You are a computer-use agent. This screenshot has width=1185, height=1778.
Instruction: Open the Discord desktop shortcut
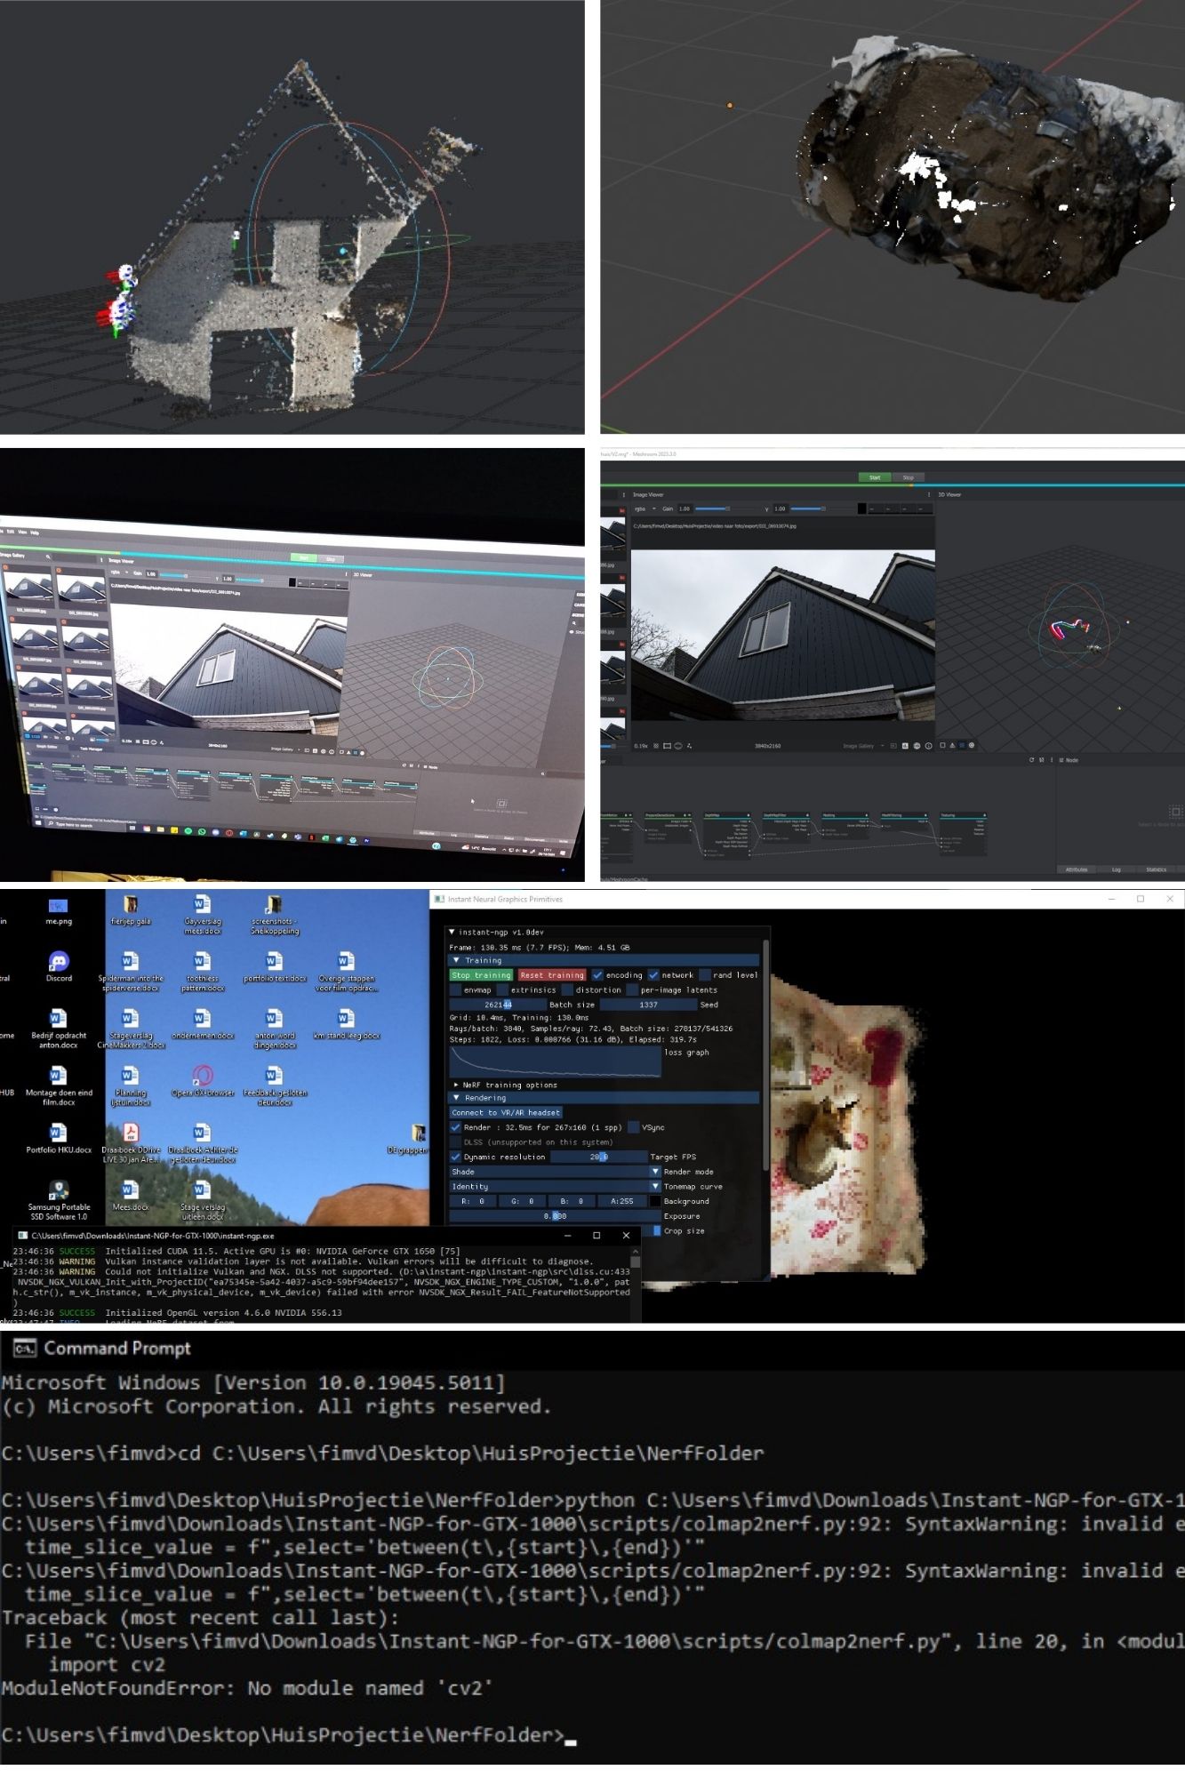coord(59,962)
